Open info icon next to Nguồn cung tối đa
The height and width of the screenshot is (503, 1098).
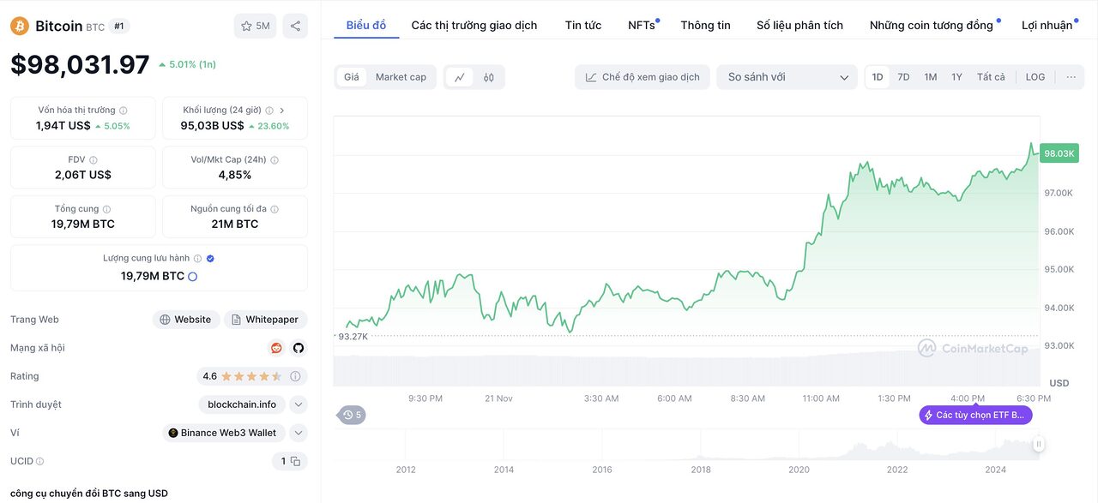[x=274, y=209]
